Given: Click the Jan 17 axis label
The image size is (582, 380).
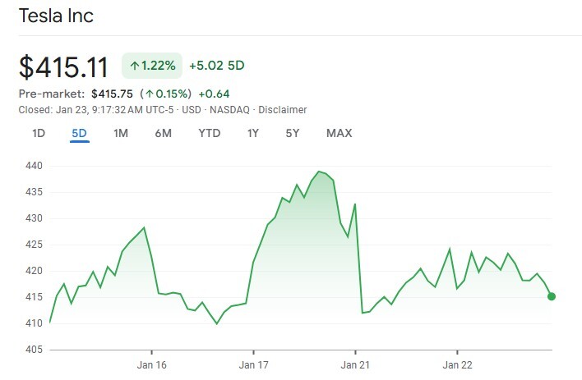Looking at the screenshot, I should tap(253, 364).
